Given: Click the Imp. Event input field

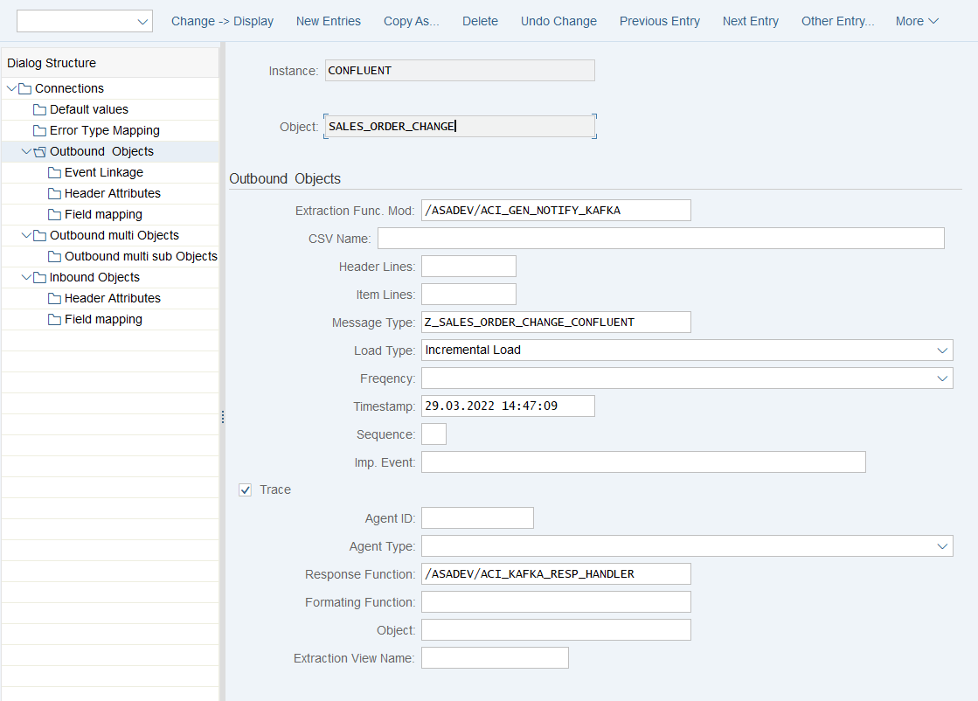Looking at the screenshot, I should coord(643,462).
